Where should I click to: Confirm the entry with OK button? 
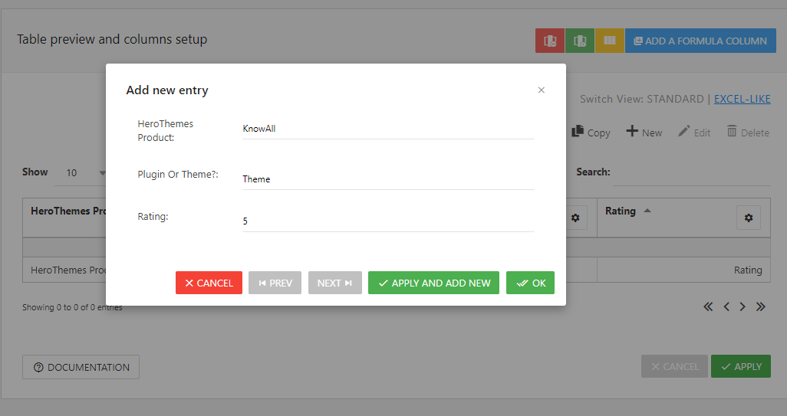tap(530, 283)
